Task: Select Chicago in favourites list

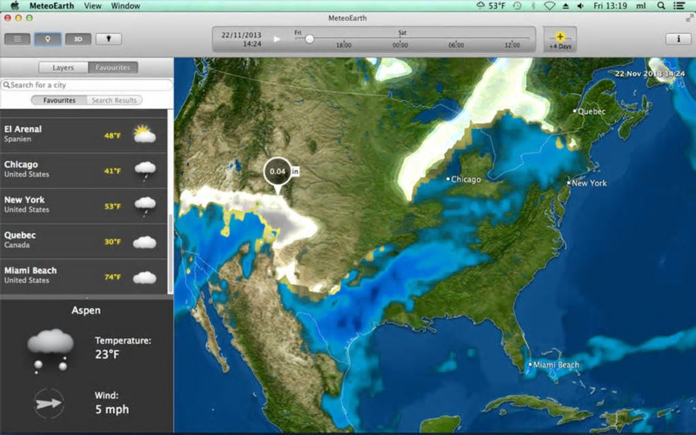Action: 83,170
